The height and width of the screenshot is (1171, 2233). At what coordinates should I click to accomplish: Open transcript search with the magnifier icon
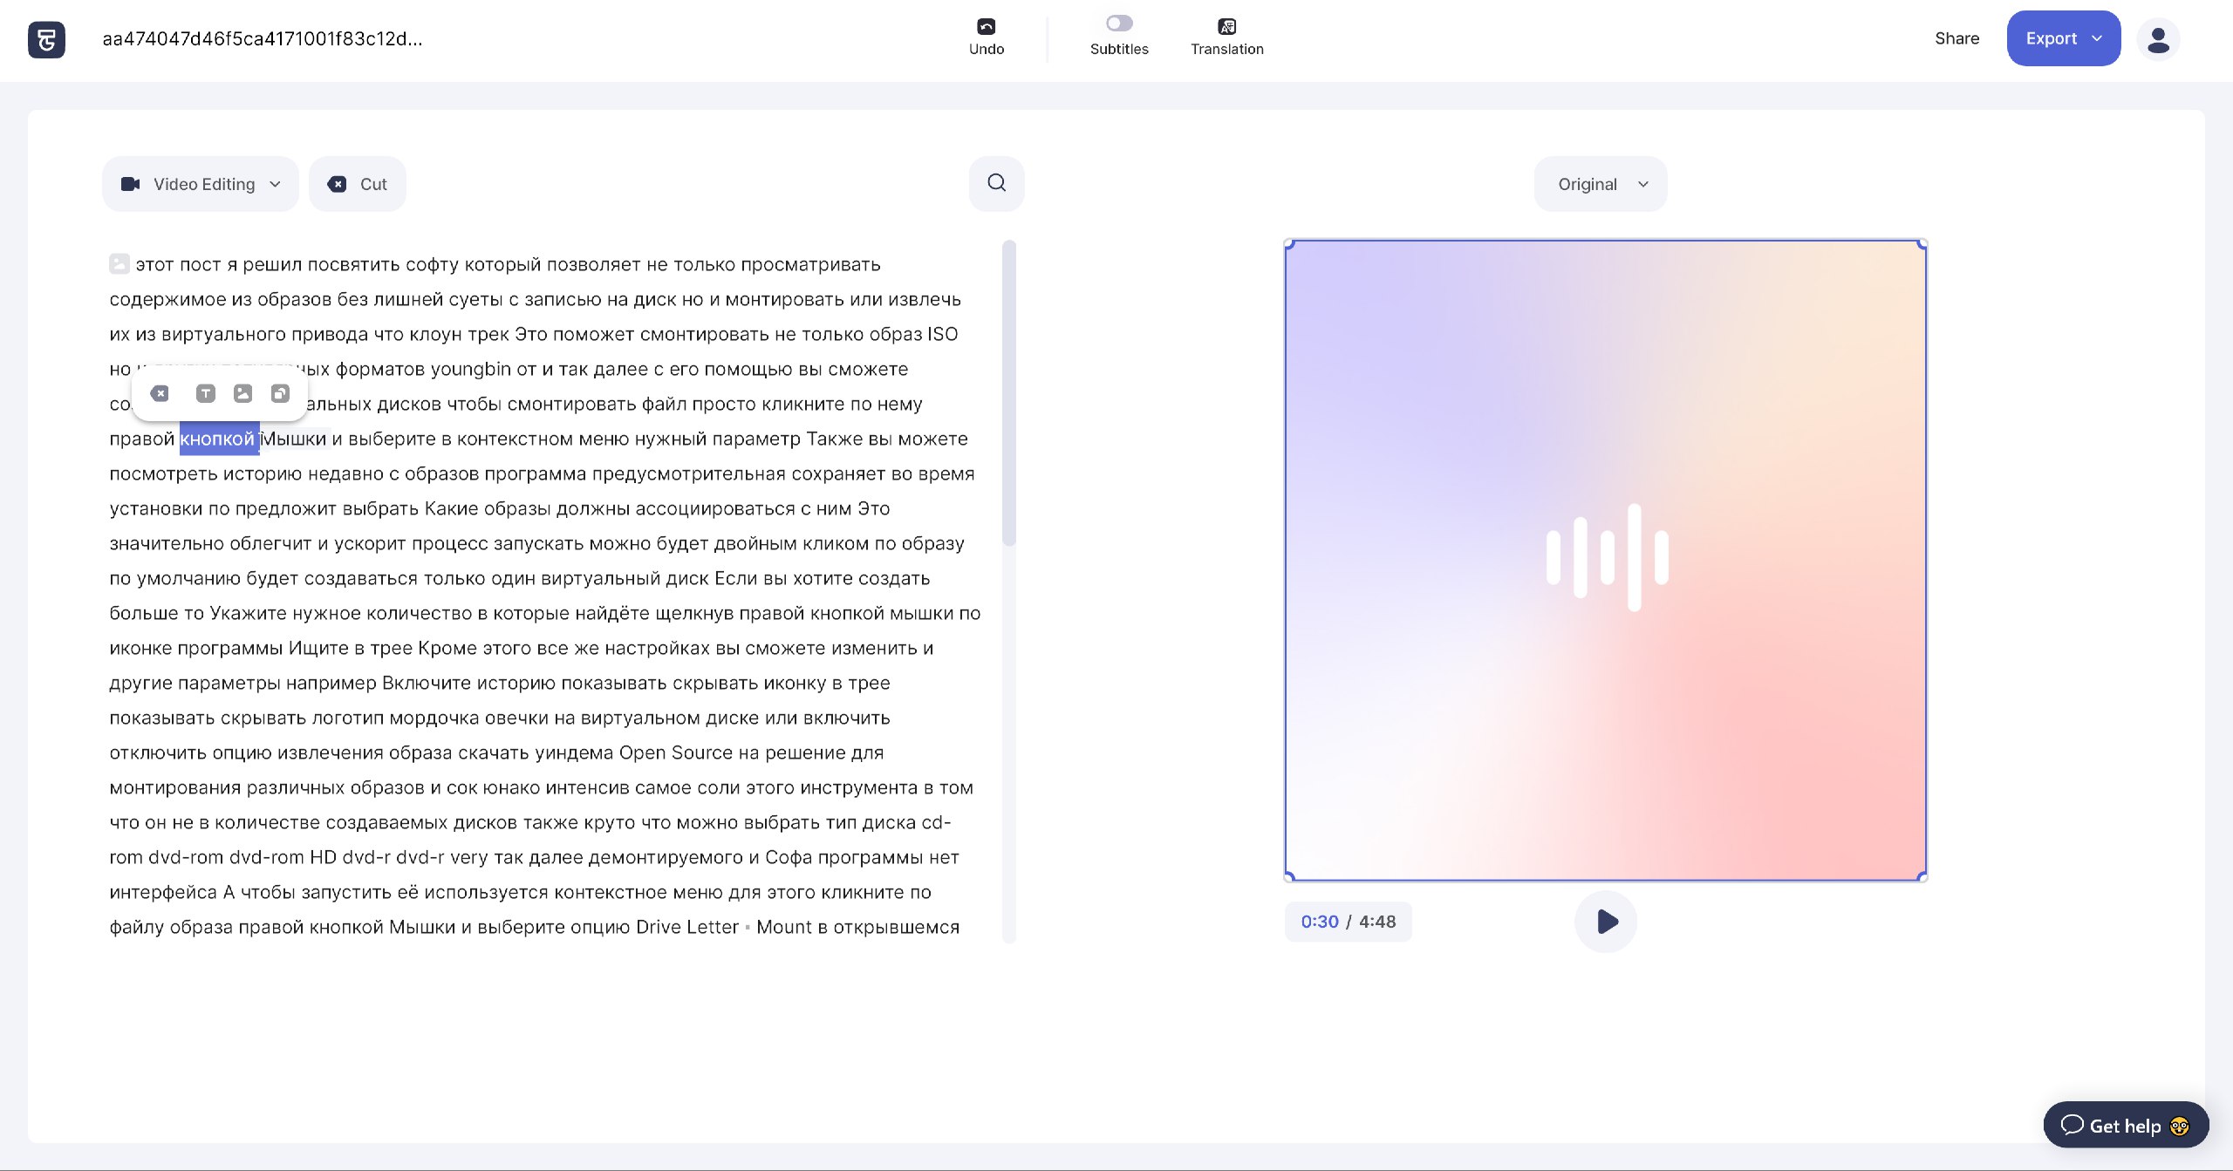coord(996,183)
